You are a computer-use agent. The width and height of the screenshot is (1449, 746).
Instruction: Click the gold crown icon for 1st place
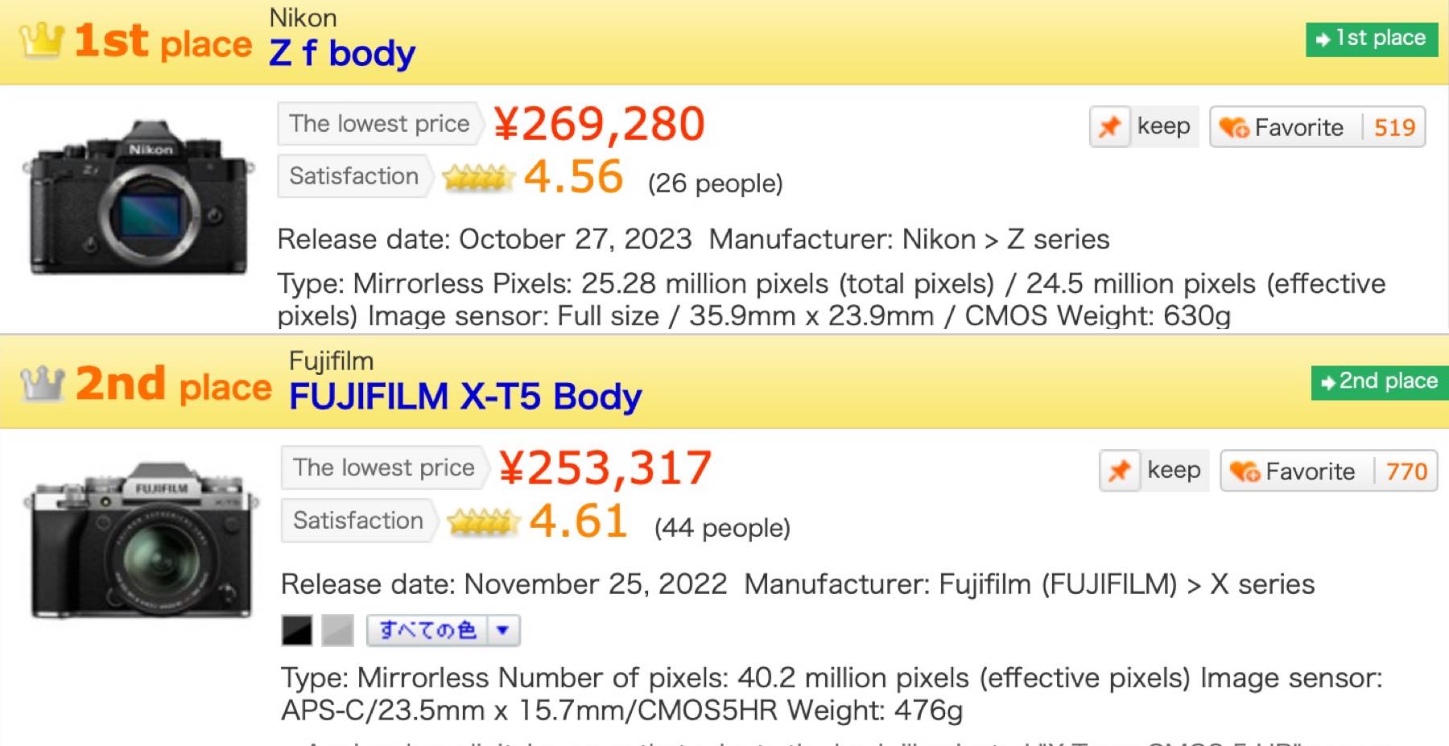(x=41, y=40)
